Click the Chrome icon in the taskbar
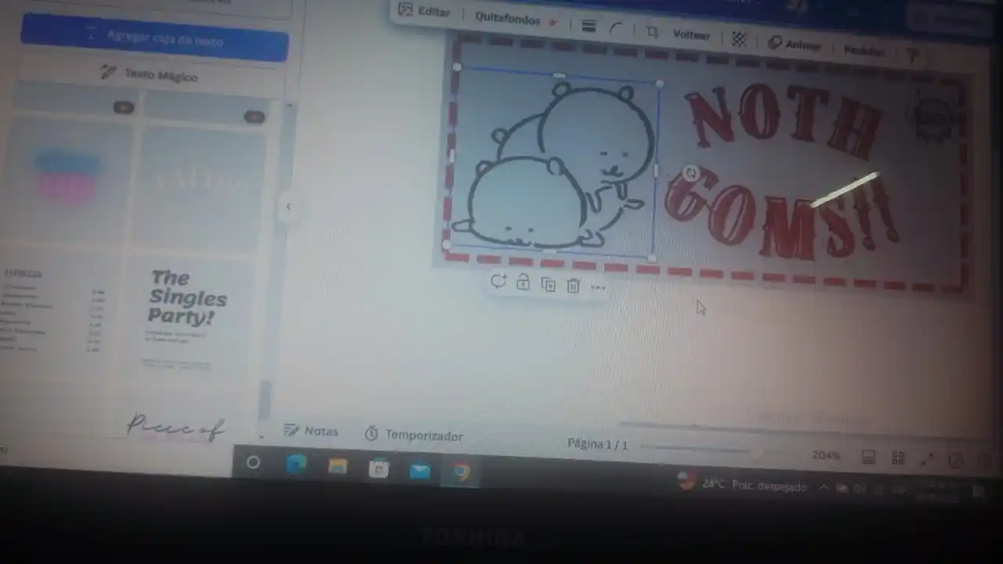Screen dimensions: 1003x564 click(x=462, y=472)
